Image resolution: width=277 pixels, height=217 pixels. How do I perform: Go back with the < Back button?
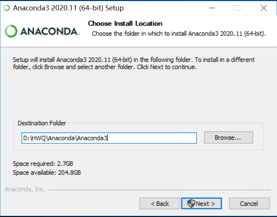[160, 203]
